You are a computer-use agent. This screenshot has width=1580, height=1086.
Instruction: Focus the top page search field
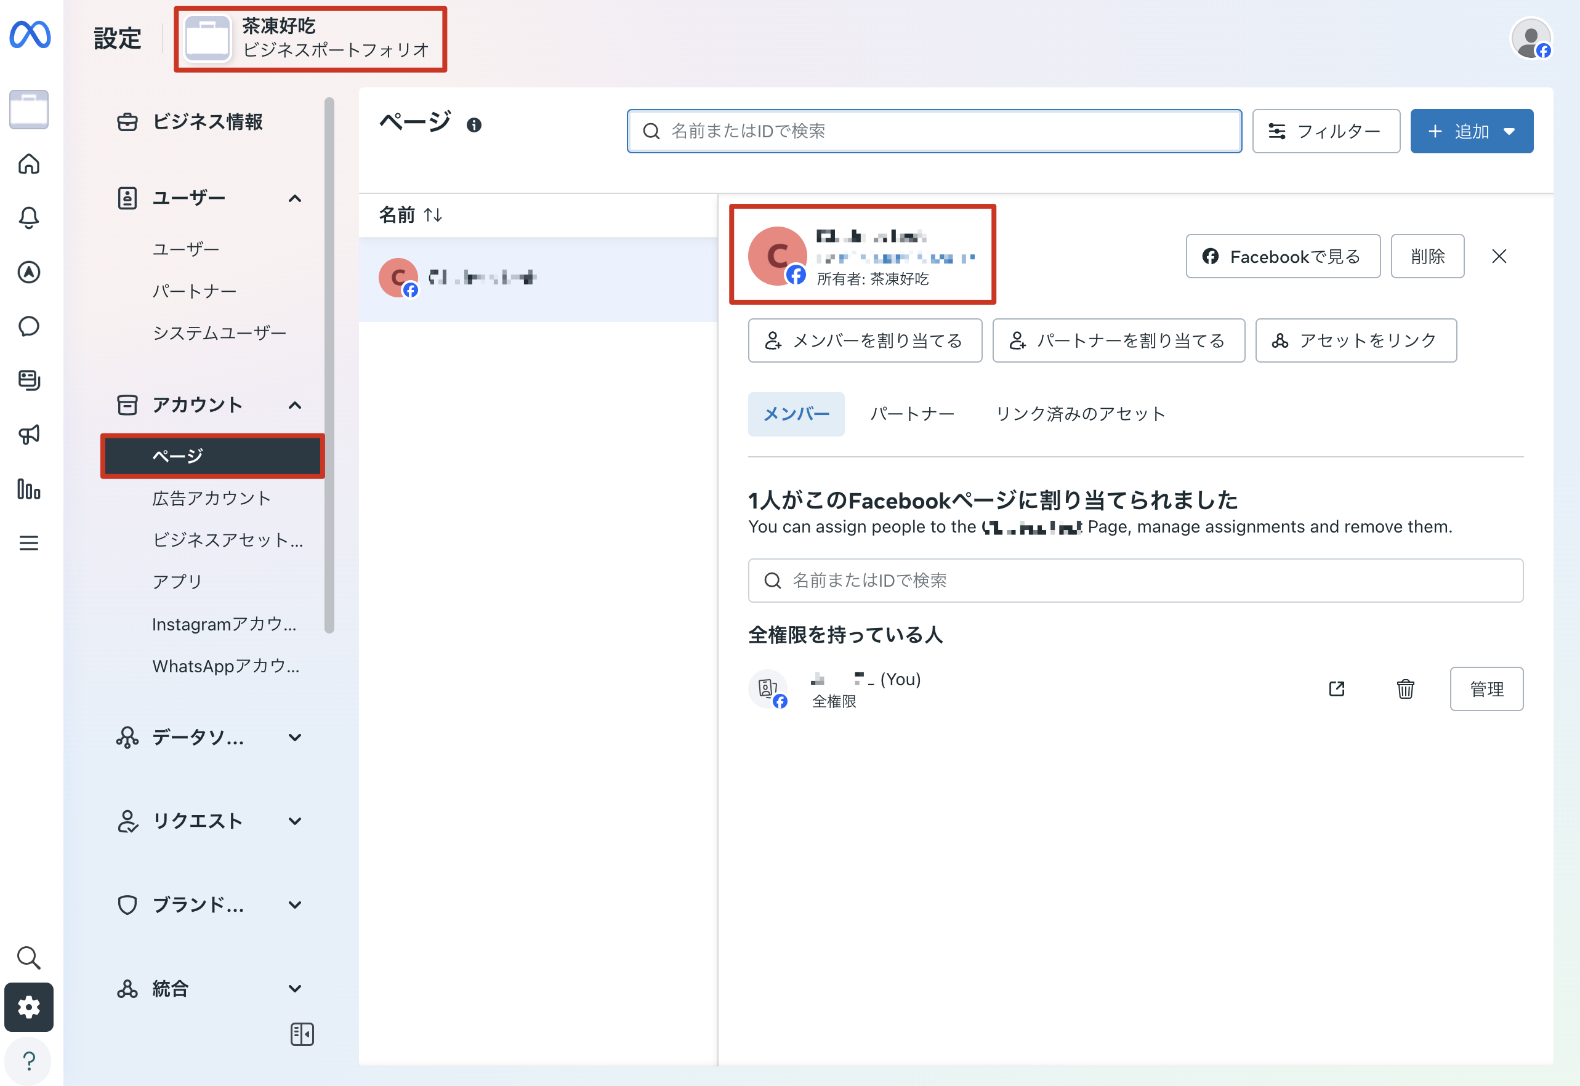(x=934, y=131)
